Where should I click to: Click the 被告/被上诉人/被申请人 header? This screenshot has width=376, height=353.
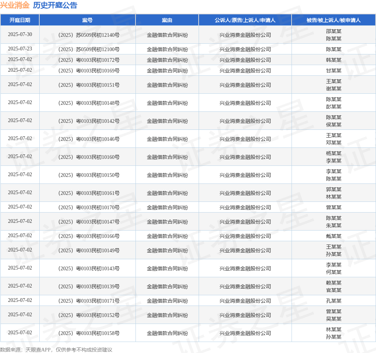(x=333, y=20)
